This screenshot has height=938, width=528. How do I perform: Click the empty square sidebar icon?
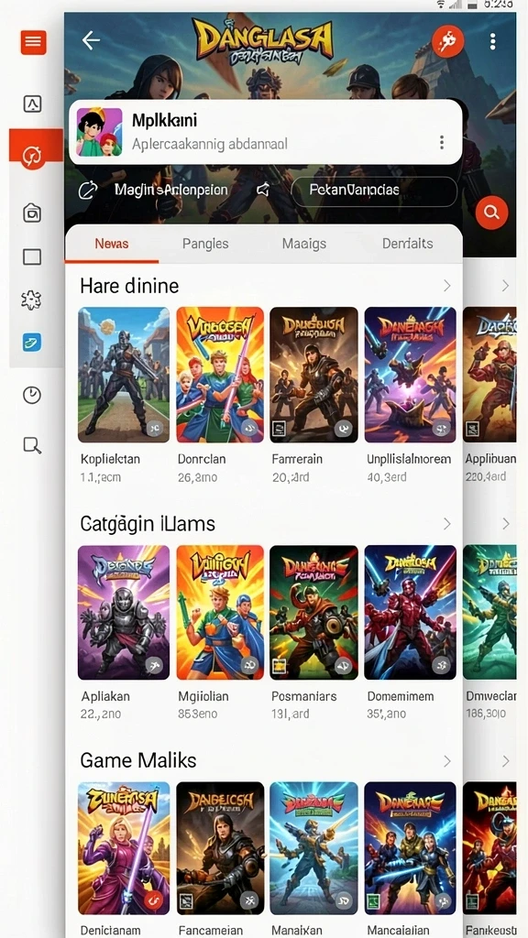point(32,256)
